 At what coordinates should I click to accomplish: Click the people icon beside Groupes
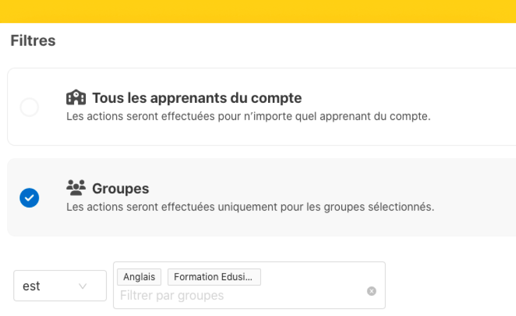pos(76,188)
